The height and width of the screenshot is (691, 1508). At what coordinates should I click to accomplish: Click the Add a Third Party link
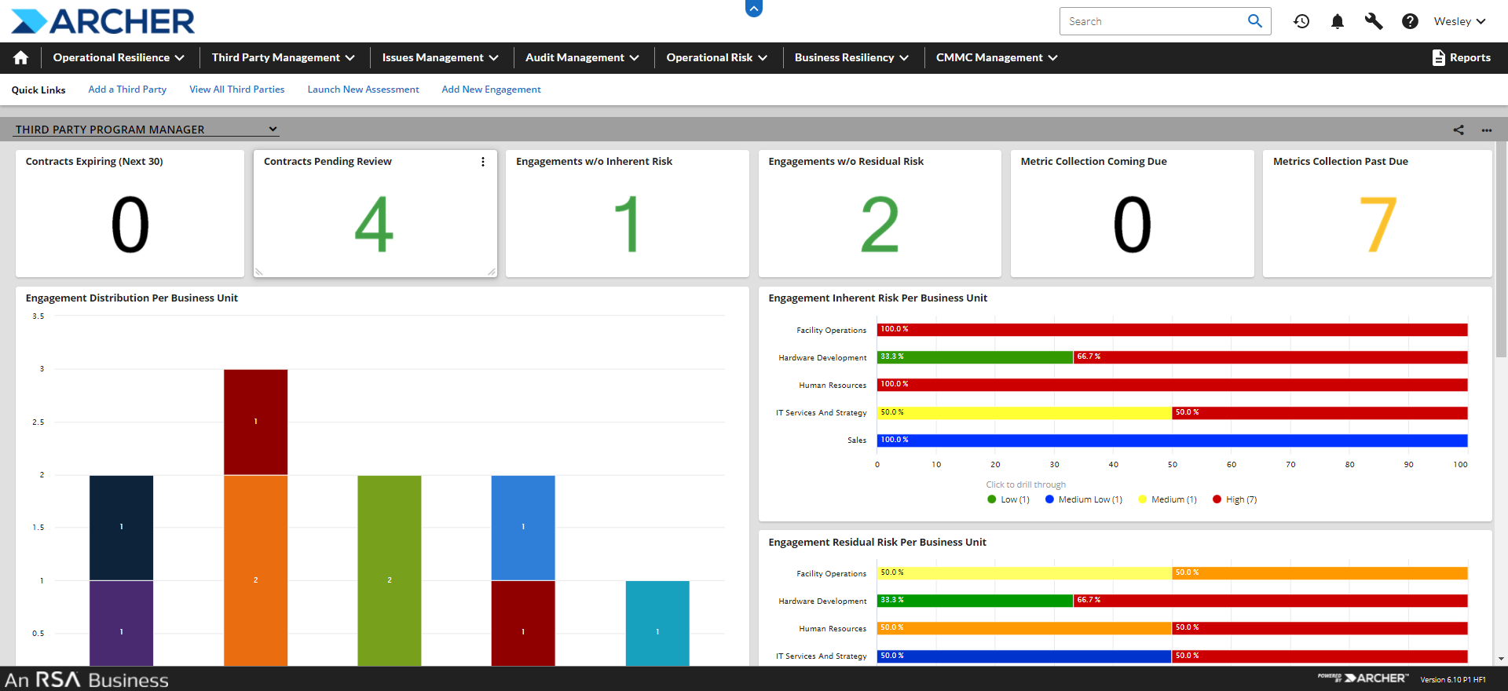coord(127,90)
